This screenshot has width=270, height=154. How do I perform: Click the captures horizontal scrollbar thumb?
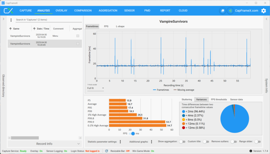pos(25,138)
